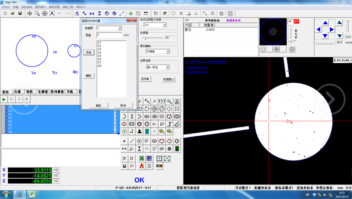Expand the 黑白辅助 combo box

168,52
